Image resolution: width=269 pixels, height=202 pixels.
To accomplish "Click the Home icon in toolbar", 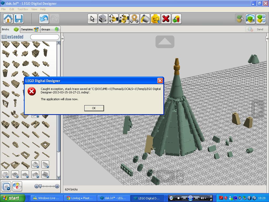I will click(x=8, y=19).
